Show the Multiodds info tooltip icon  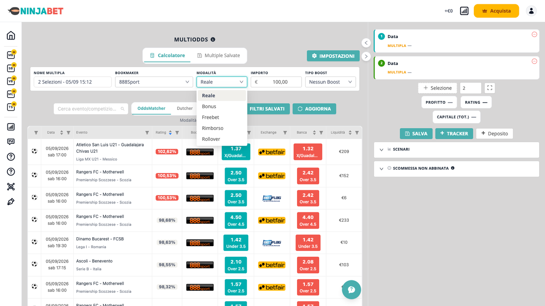pos(213,39)
